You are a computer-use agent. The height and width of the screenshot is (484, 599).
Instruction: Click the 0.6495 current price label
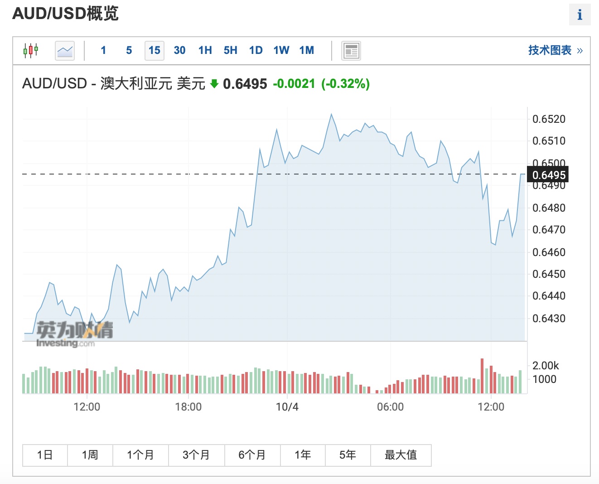pos(549,175)
